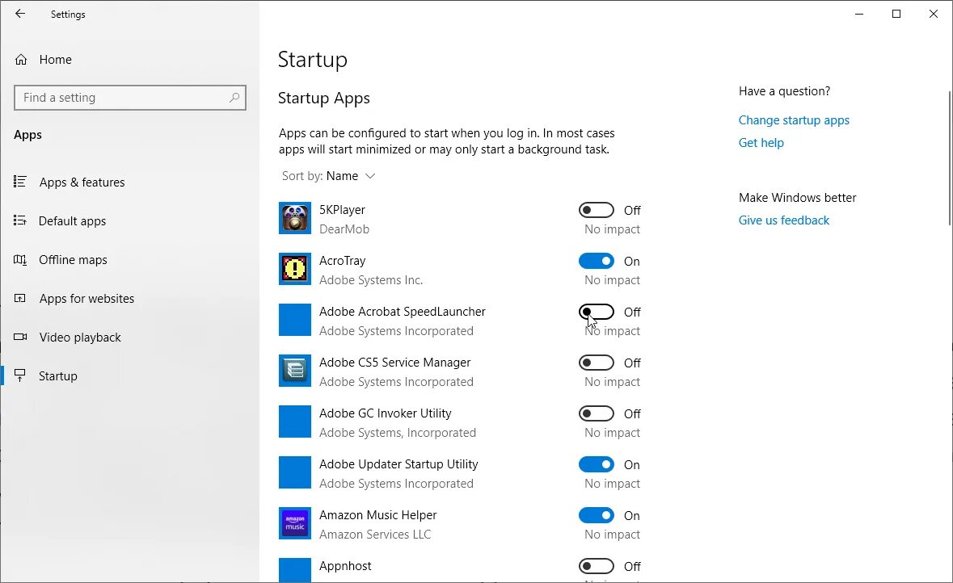Click the Adobe GC Invoker Utility icon
This screenshot has height=583, width=953.
tap(295, 422)
